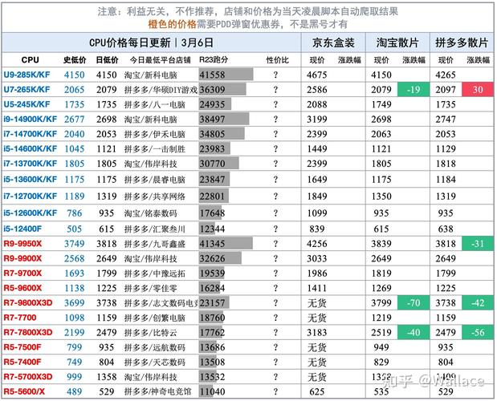Click the daily low price 2479
The image size is (497, 401).
tap(107, 333)
